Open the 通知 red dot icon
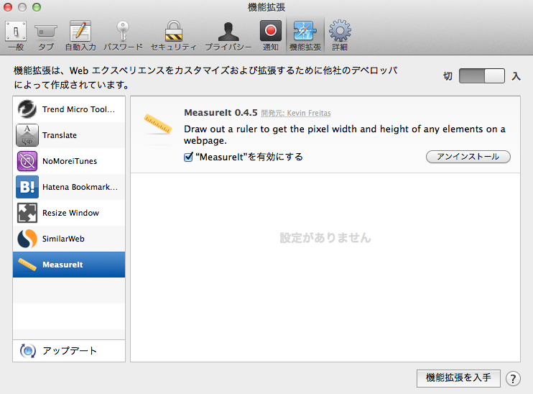Viewport: 533px width, 394px height. click(271, 31)
